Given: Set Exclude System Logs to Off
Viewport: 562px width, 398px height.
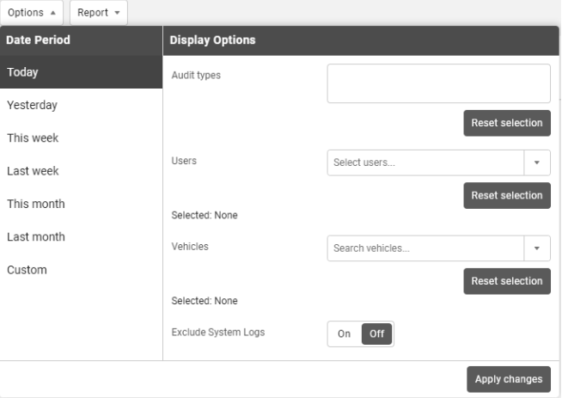Looking at the screenshot, I should pos(376,334).
